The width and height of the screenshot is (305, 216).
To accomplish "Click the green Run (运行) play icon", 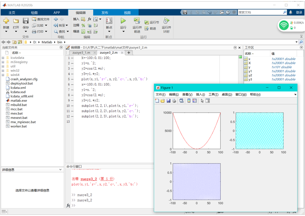I will 123,21.
